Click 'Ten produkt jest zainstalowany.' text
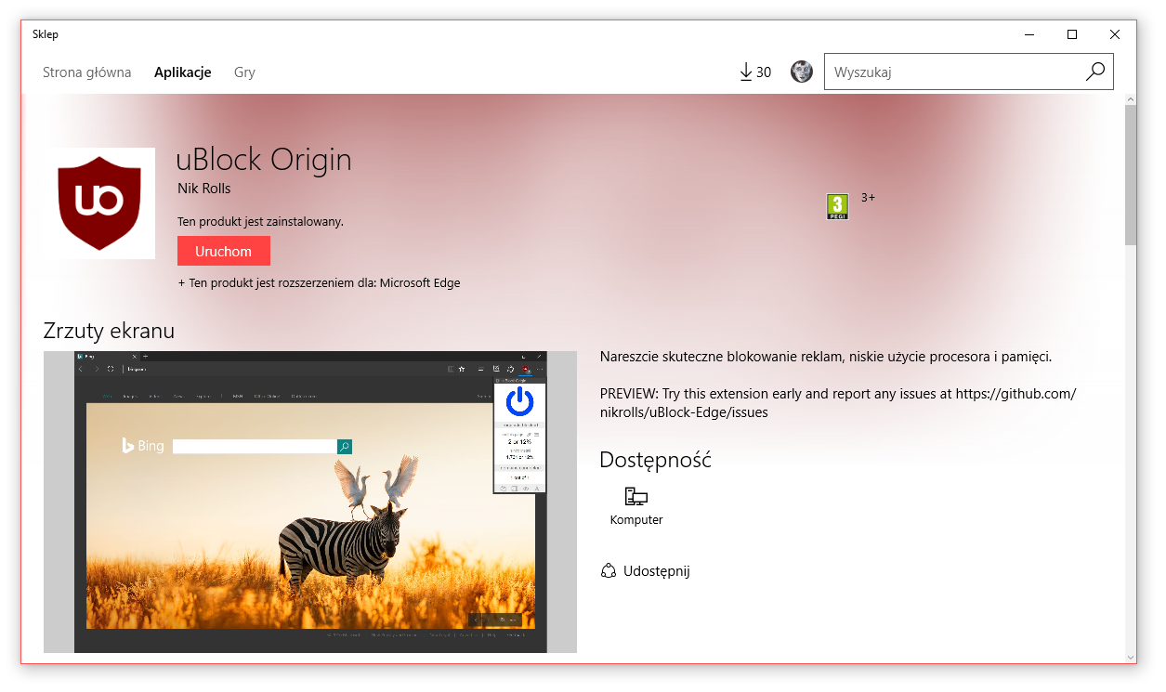1166x692 pixels. [x=260, y=221]
